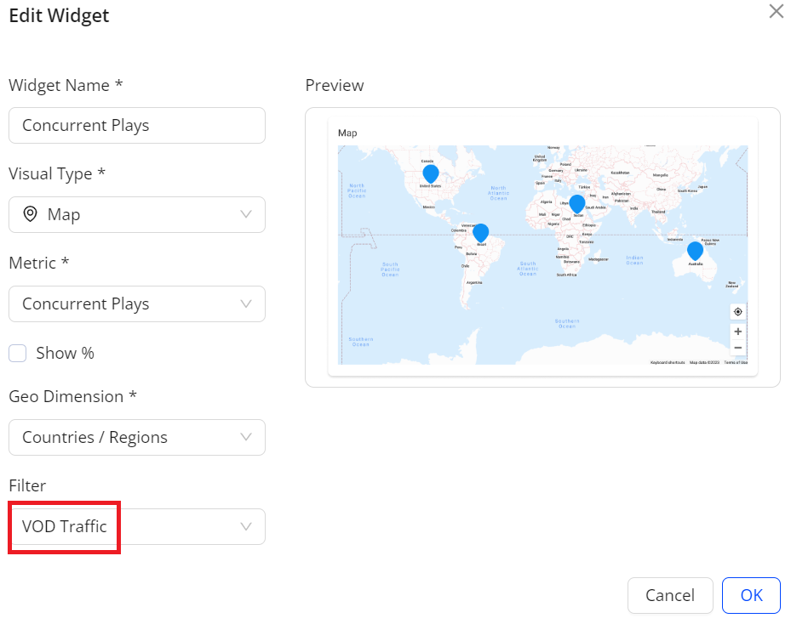The width and height of the screenshot is (791, 624).
Task: Click the map pin over Brazil
Action: coord(480,232)
